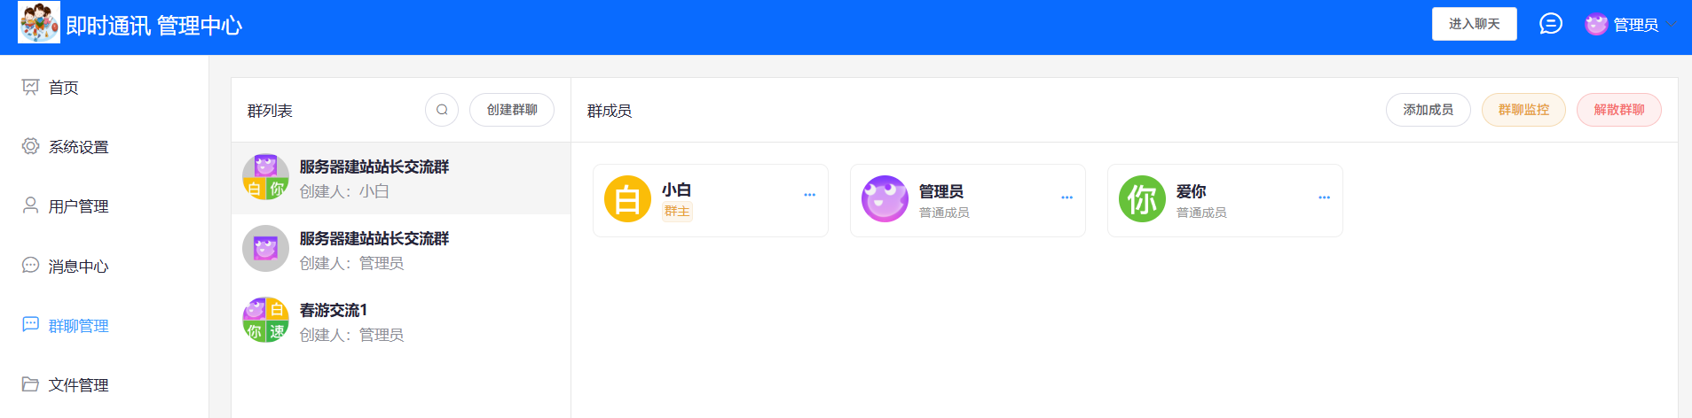
Task: Click the app logo in the header
Action: click(x=39, y=22)
